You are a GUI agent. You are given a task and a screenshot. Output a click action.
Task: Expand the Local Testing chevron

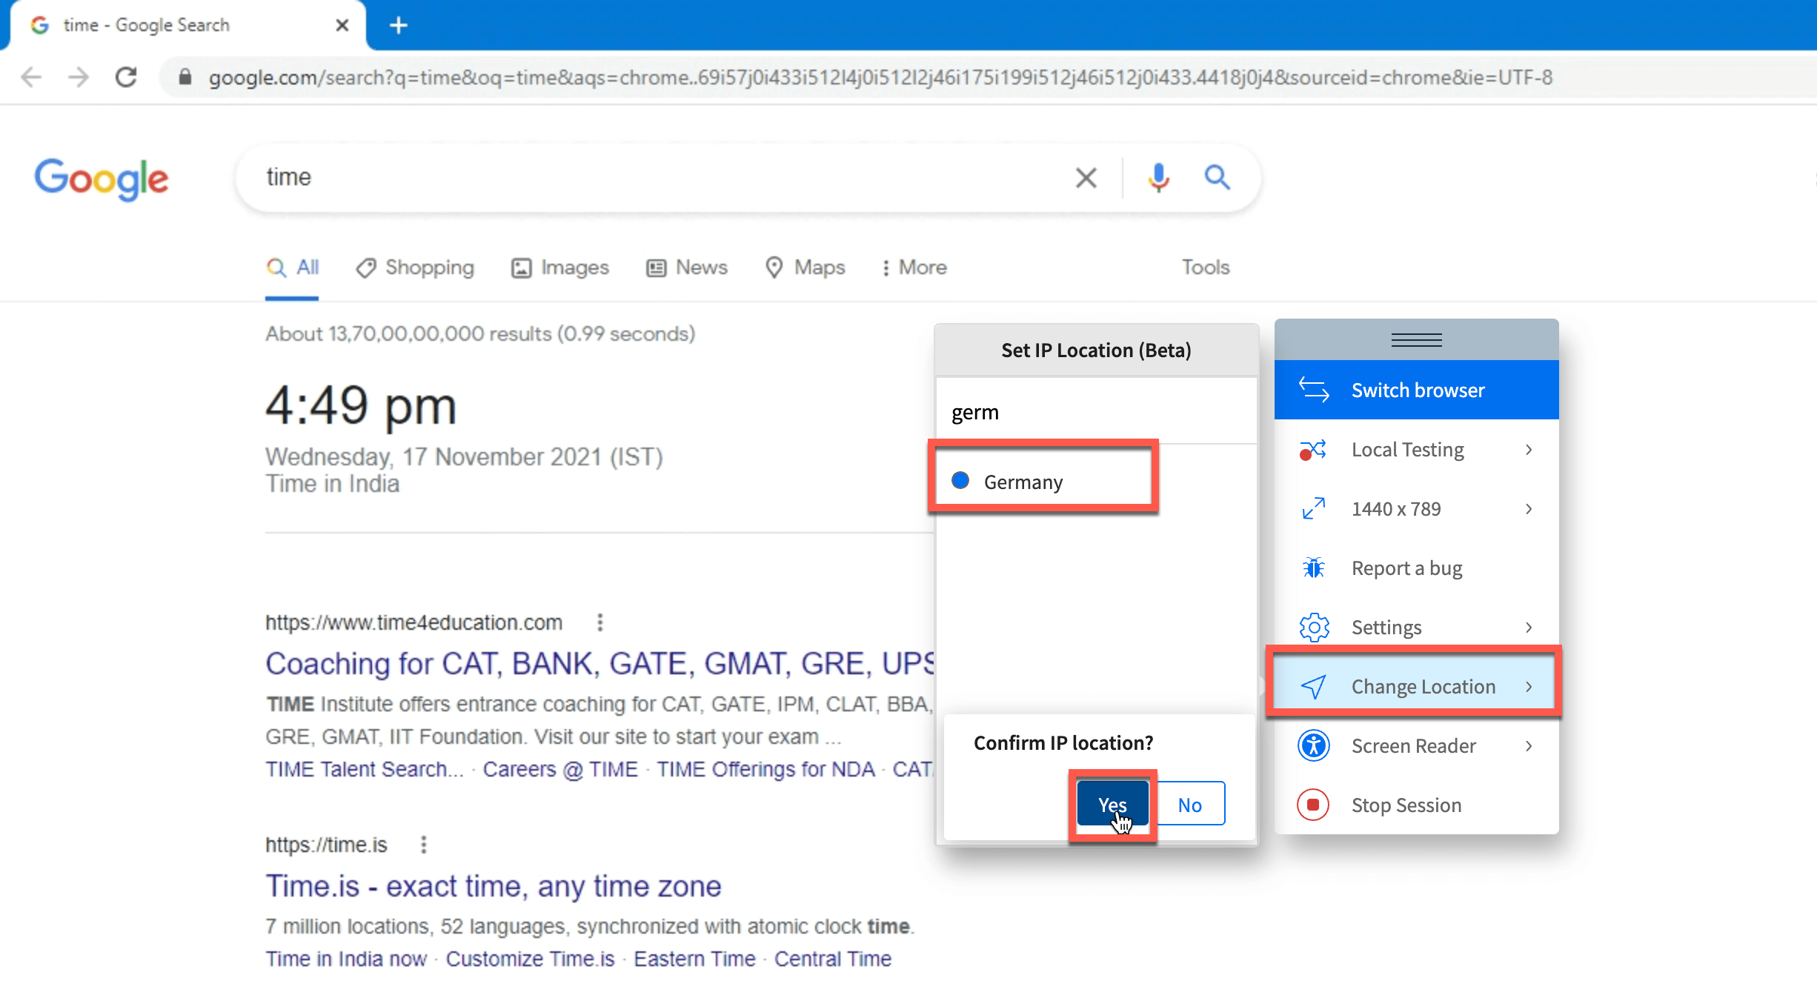tap(1529, 450)
